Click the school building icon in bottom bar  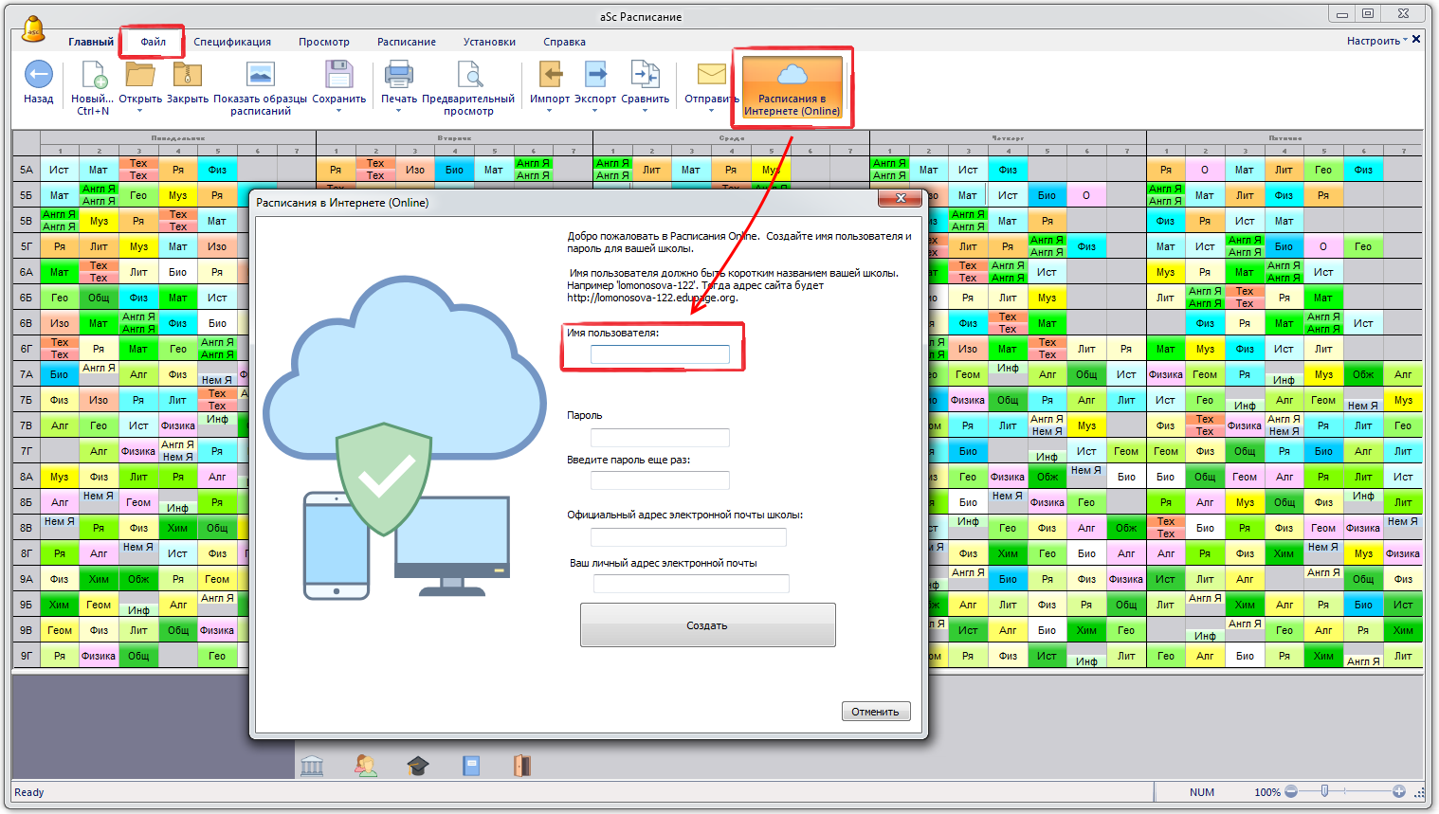[x=312, y=766]
